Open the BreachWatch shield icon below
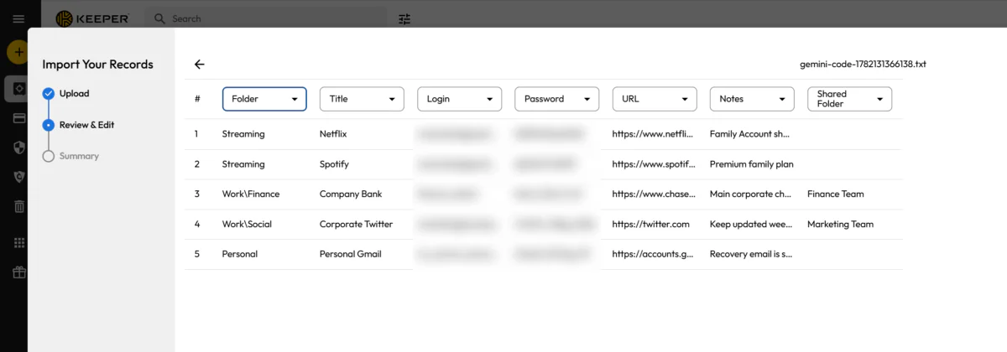Viewport: 1007px width, 352px height. (18, 177)
